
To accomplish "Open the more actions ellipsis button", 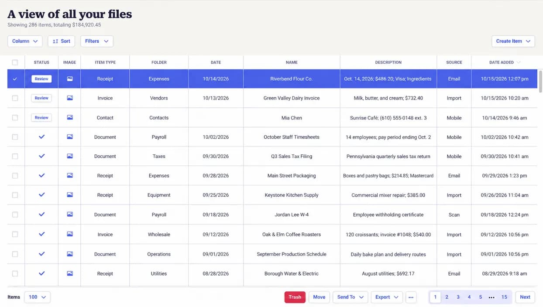I will 411,297.
